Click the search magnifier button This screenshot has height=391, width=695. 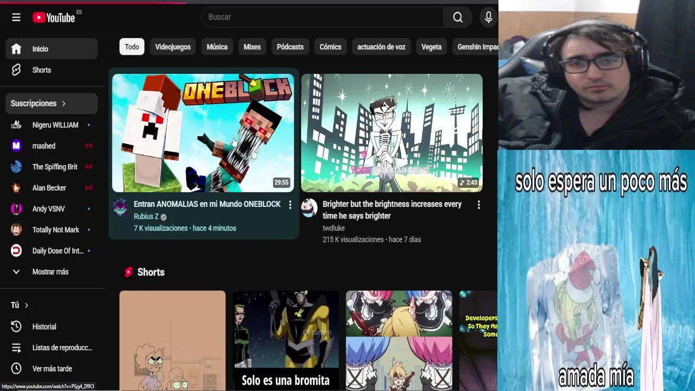tap(458, 17)
